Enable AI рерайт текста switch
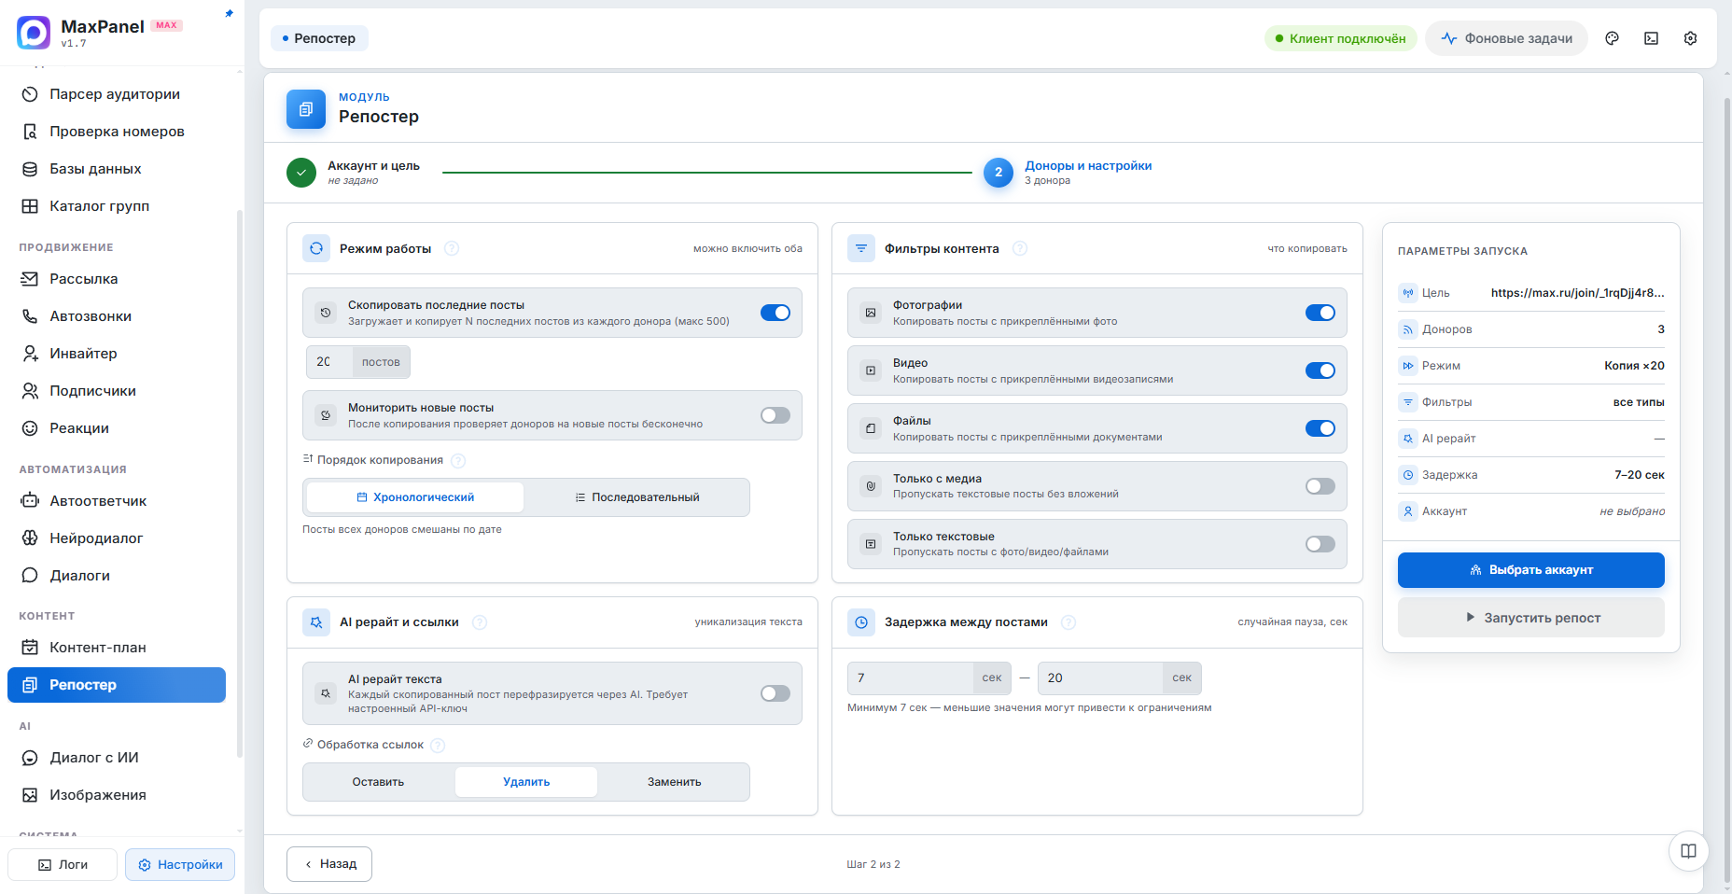This screenshot has width=1732, height=894. [x=775, y=693]
